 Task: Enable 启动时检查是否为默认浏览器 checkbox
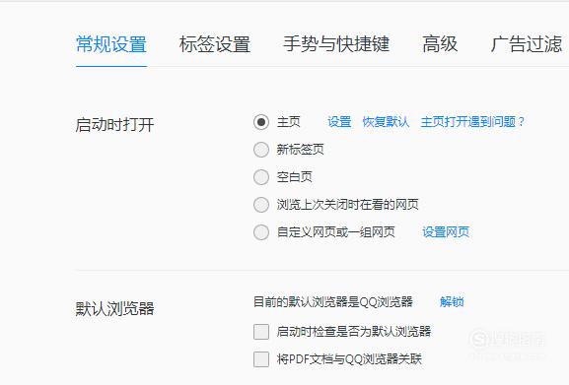(261, 332)
